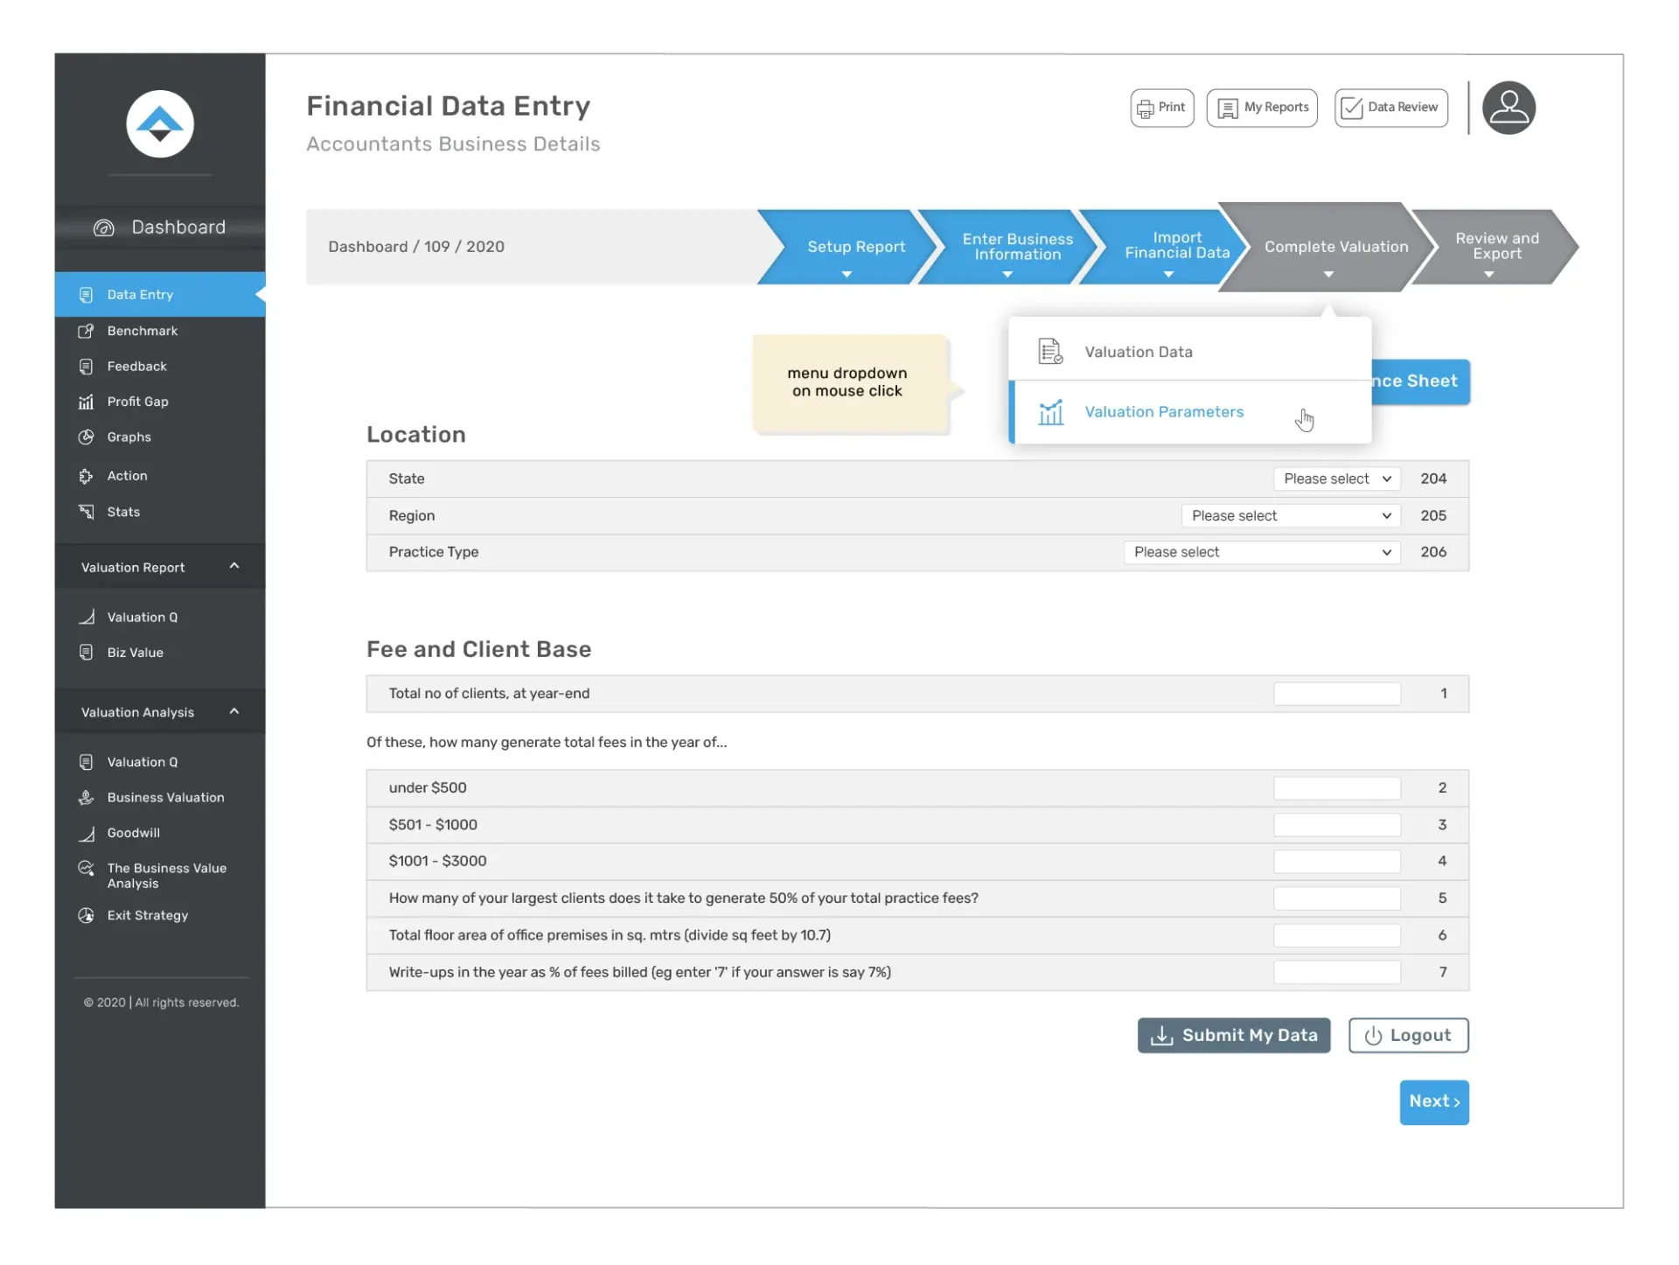Collapse the Valuation Analysis section

pos(233,712)
